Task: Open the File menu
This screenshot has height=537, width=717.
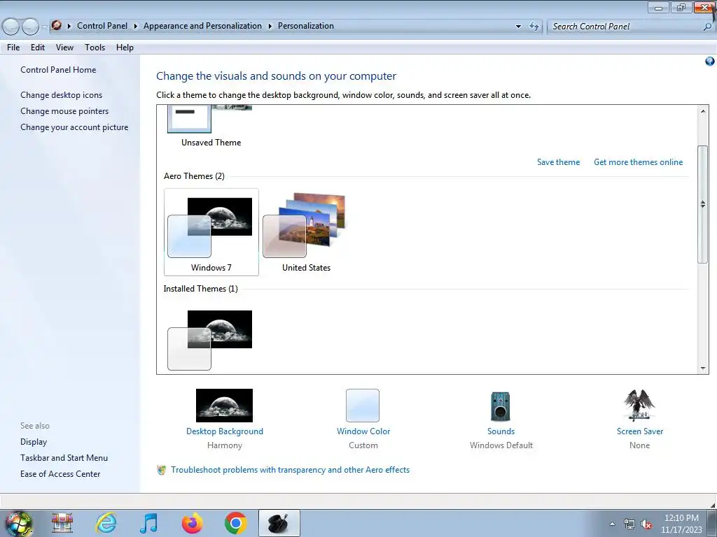Action: pyautogui.click(x=13, y=48)
